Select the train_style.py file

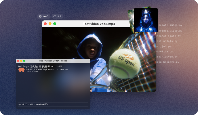tap(167, 57)
